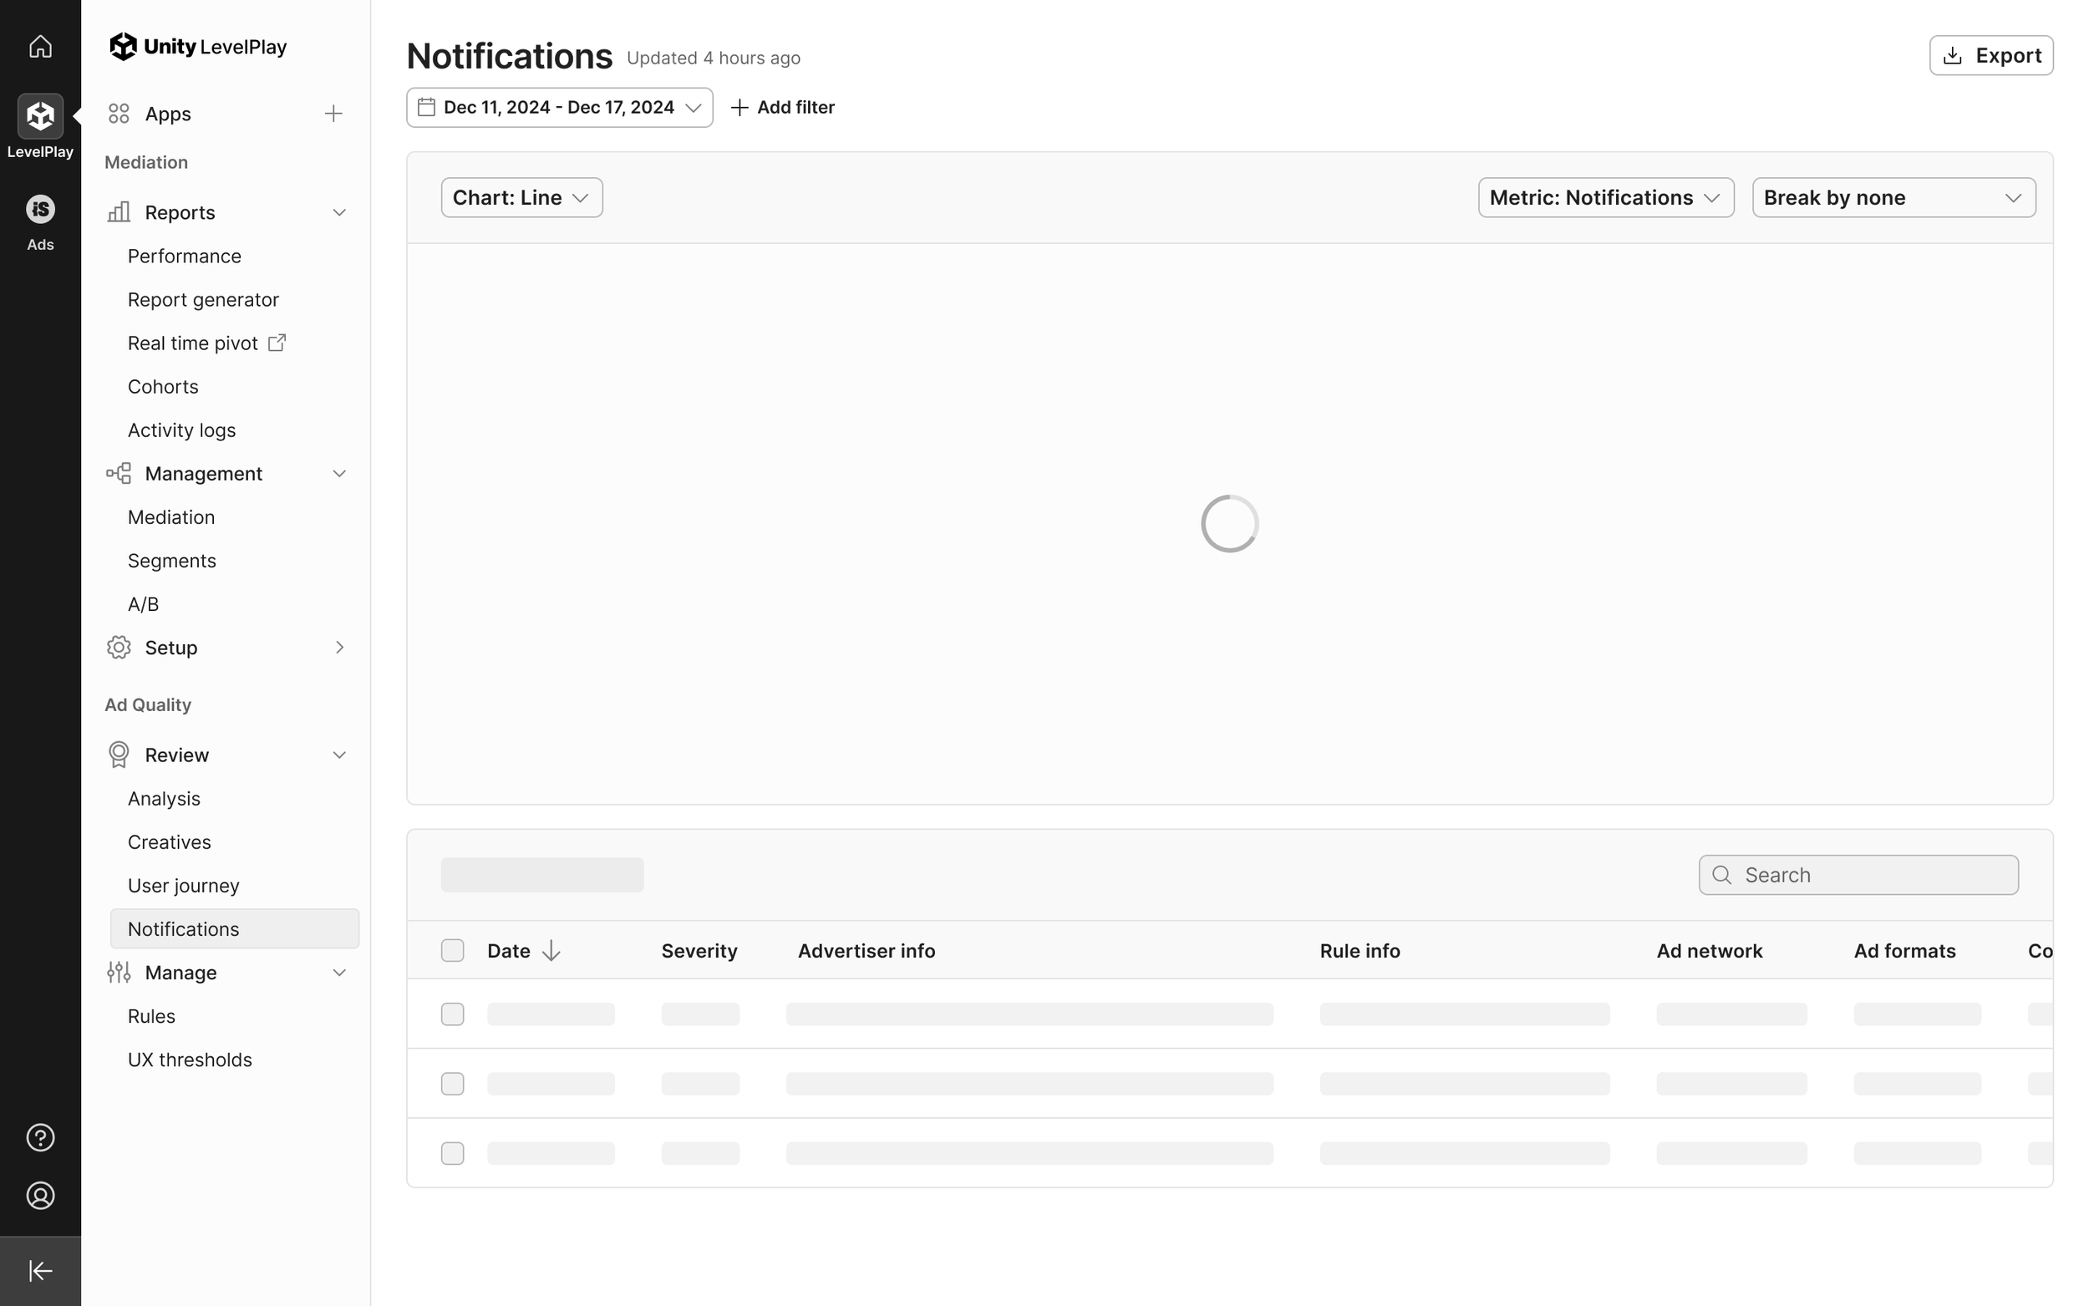Click the help question mark icon
The width and height of the screenshot is (2089, 1306).
click(40, 1137)
